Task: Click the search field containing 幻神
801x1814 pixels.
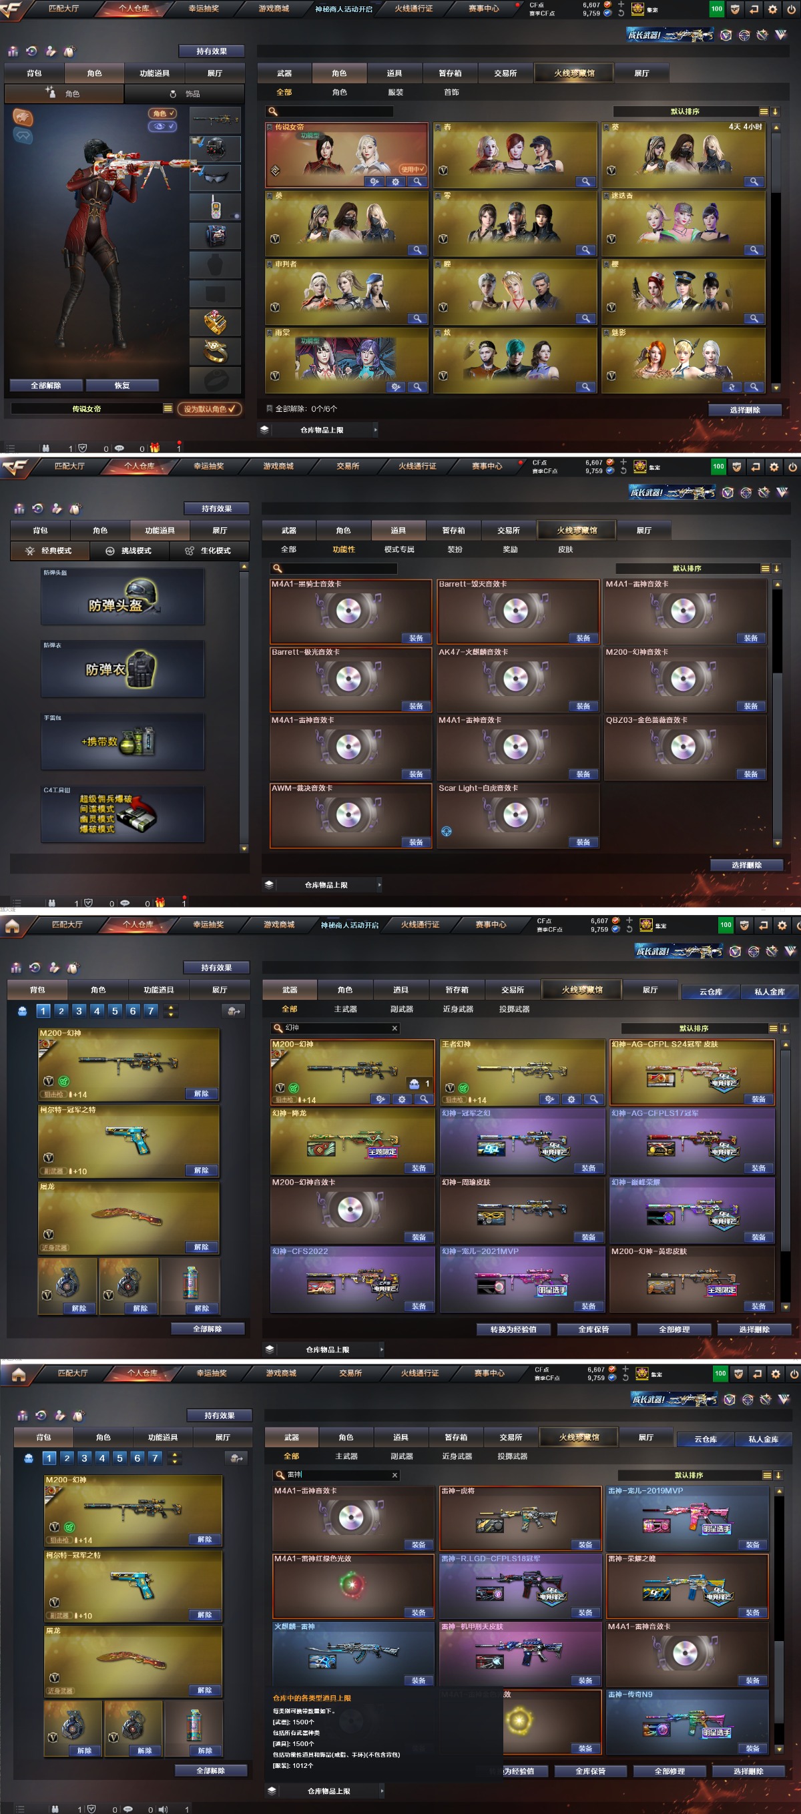Action: pos(336,1028)
